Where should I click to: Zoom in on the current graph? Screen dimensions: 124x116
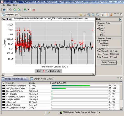[89, 15]
